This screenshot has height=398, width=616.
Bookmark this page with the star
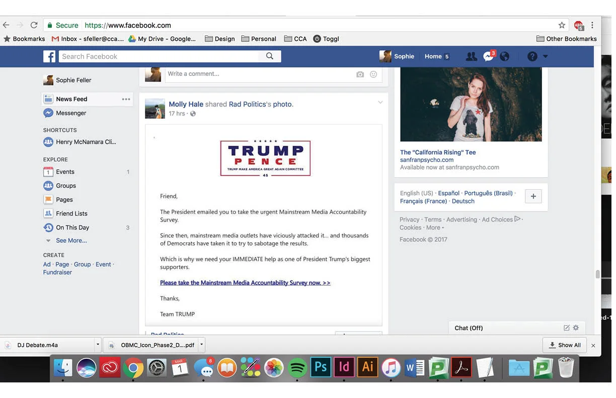562,25
